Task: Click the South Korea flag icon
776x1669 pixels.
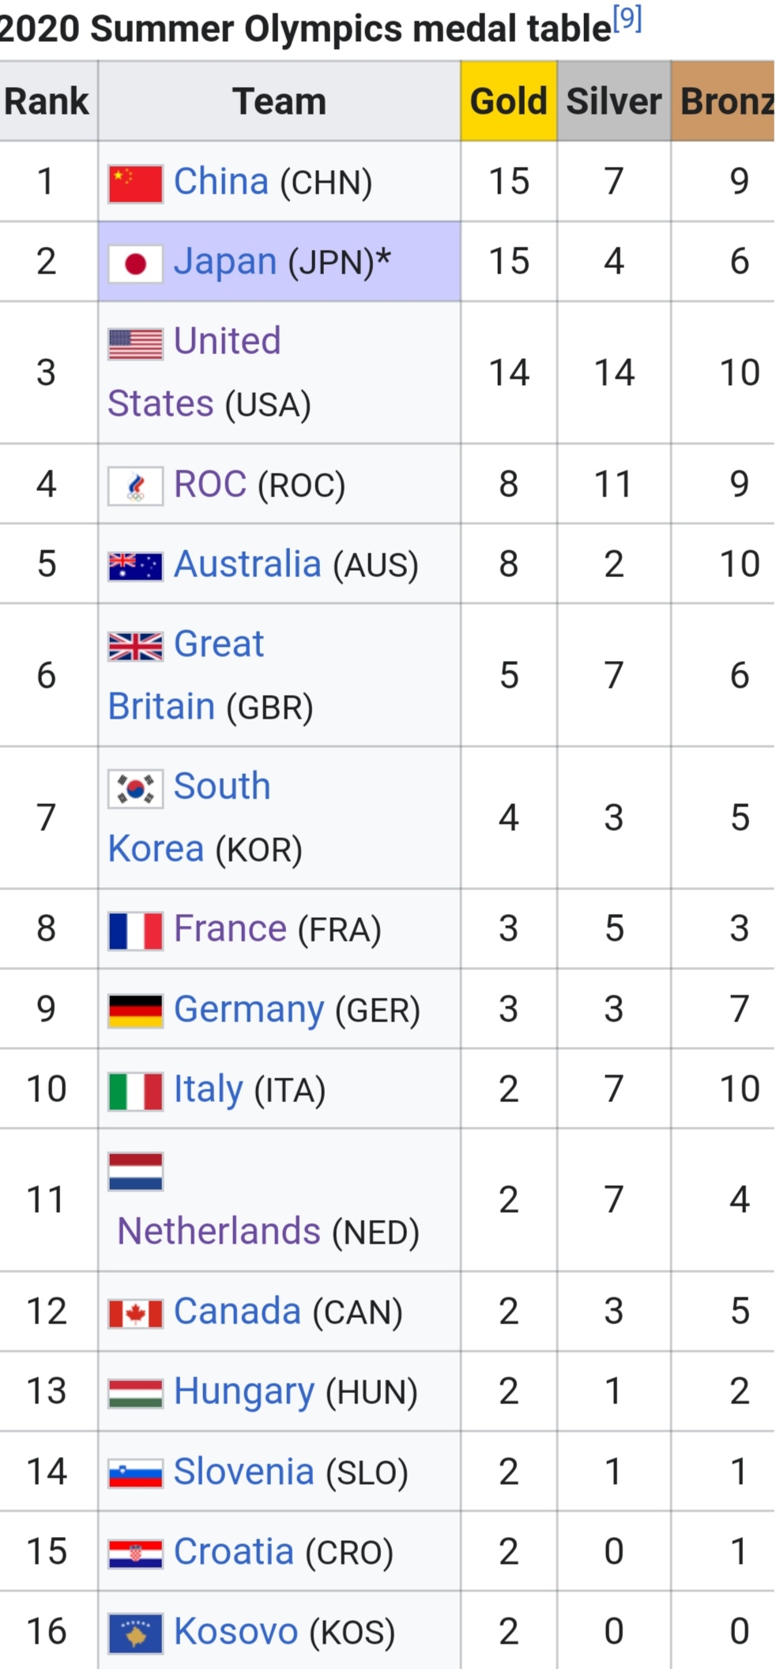Action: (135, 789)
